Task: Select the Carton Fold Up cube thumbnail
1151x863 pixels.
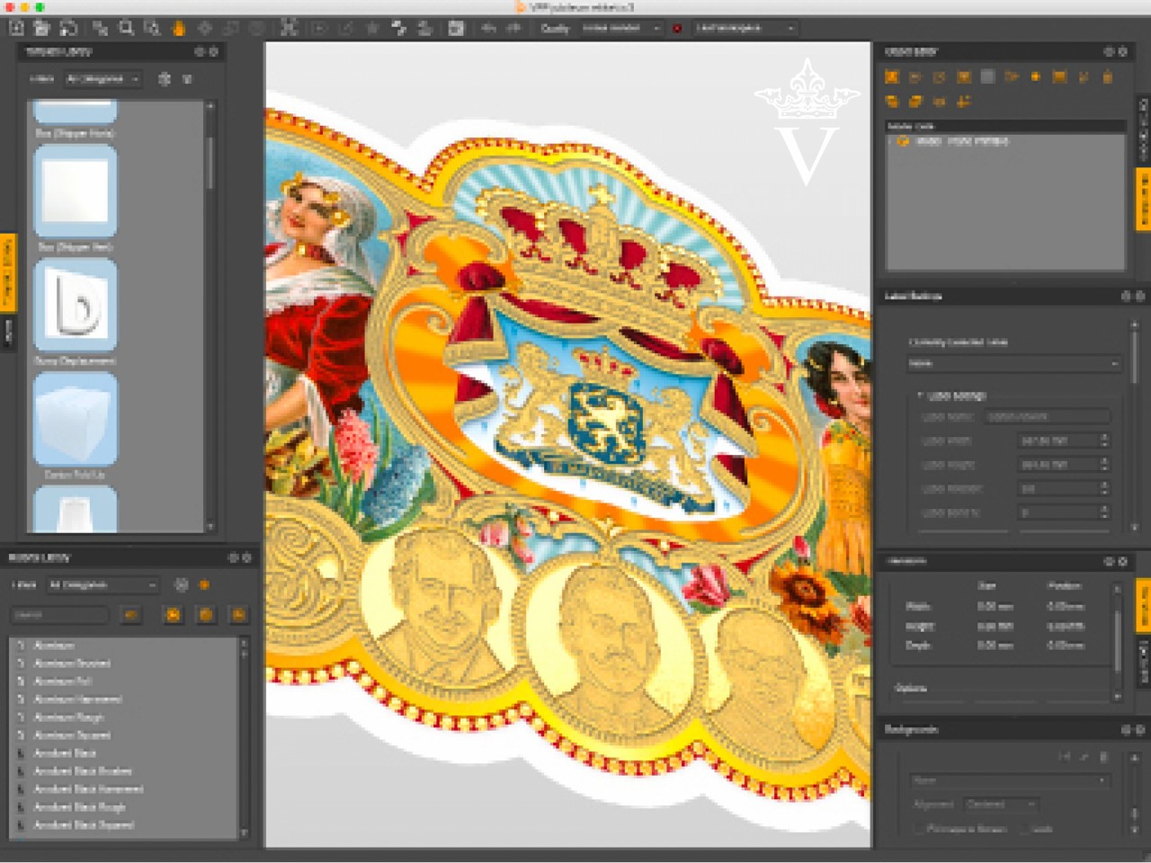Action: pos(76,419)
